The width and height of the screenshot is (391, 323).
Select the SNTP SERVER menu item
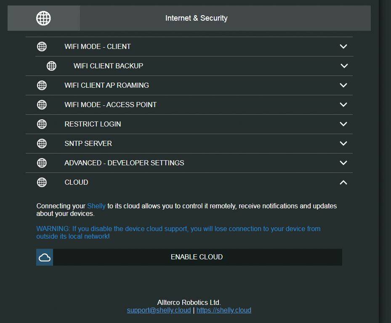click(189, 144)
